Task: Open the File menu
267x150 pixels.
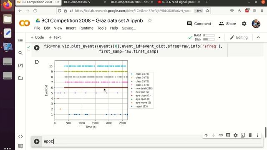Action: coord(37,28)
